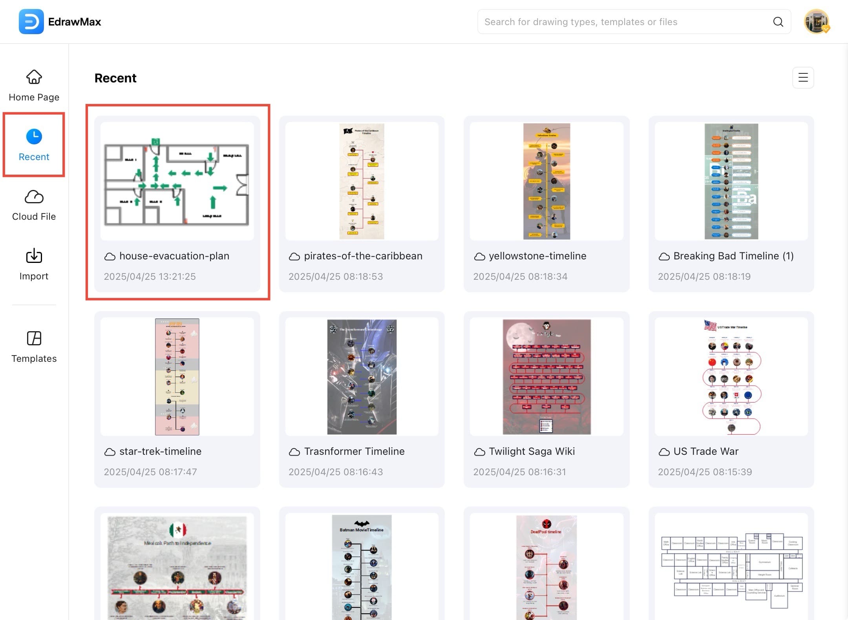The width and height of the screenshot is (848, 620).
Task: Select Recent in the sidebar menu
Action: coord(34,157)
